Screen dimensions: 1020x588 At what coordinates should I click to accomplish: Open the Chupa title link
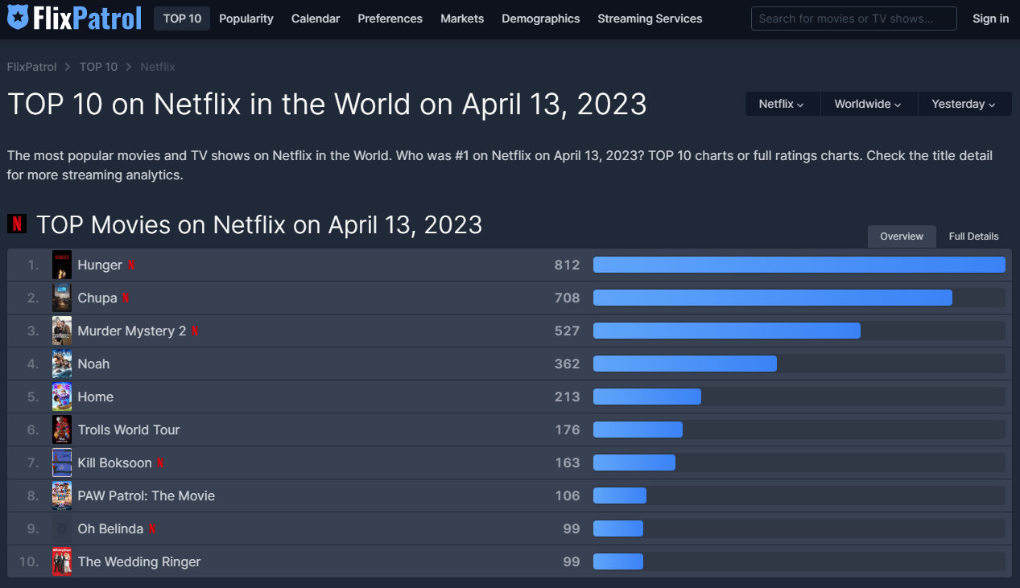point(97,298)
